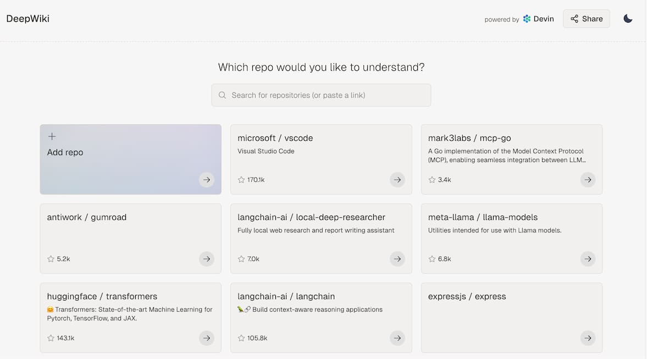Click the Share button

point(587,19)
